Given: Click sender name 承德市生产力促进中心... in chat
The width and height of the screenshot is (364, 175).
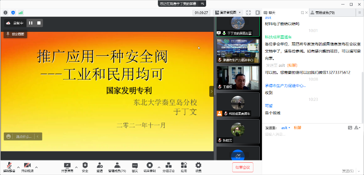Looking at the screenshot, I should point(286,85).
